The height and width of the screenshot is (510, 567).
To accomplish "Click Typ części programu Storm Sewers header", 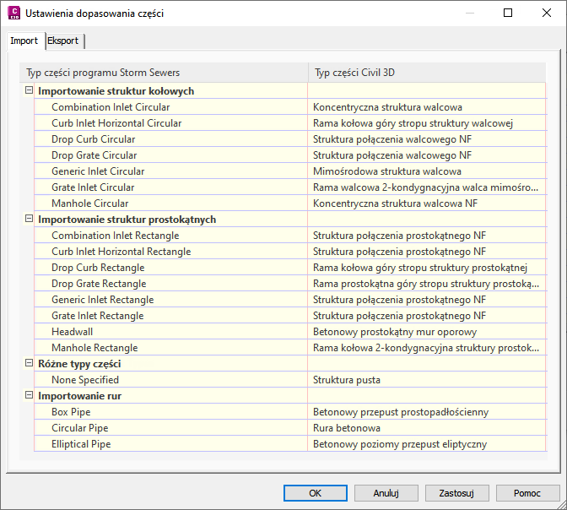I will point(103,73).
